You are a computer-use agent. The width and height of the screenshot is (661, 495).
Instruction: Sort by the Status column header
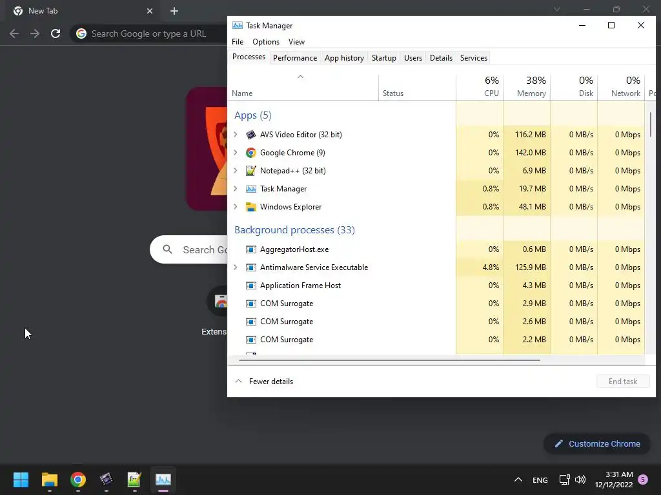pos(418,87)
